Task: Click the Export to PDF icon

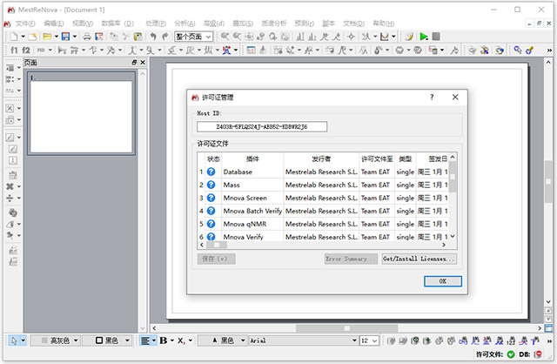Action: click(99, 37)
